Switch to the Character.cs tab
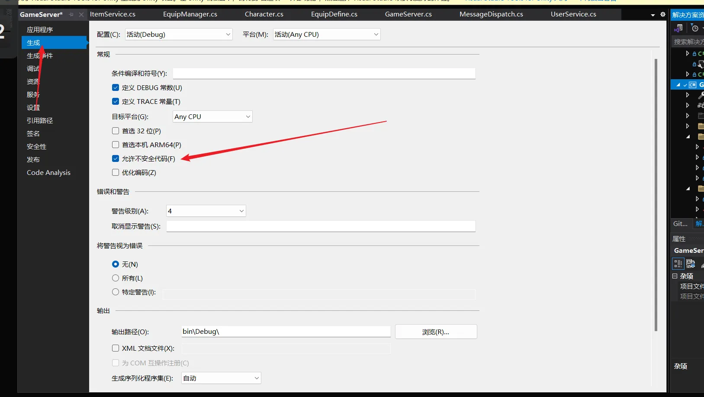This screenshot has height=397, width=704. click(x=264, y=14)
